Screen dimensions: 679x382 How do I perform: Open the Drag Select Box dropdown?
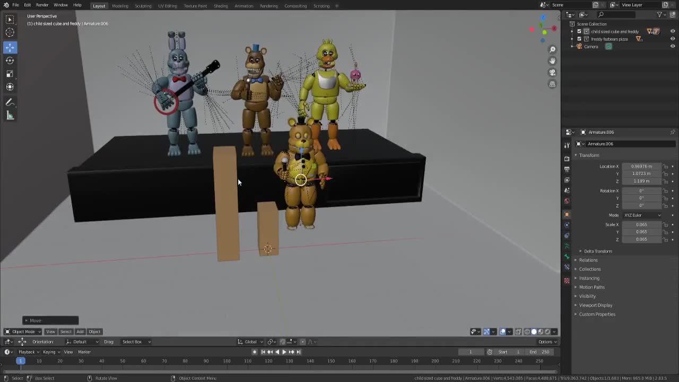[136, 342]
